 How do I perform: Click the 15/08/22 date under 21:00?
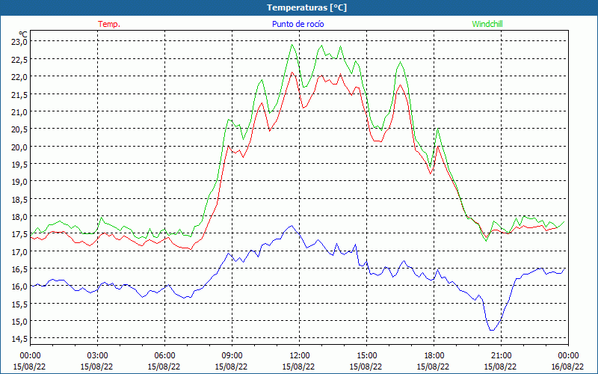point(501,367)
